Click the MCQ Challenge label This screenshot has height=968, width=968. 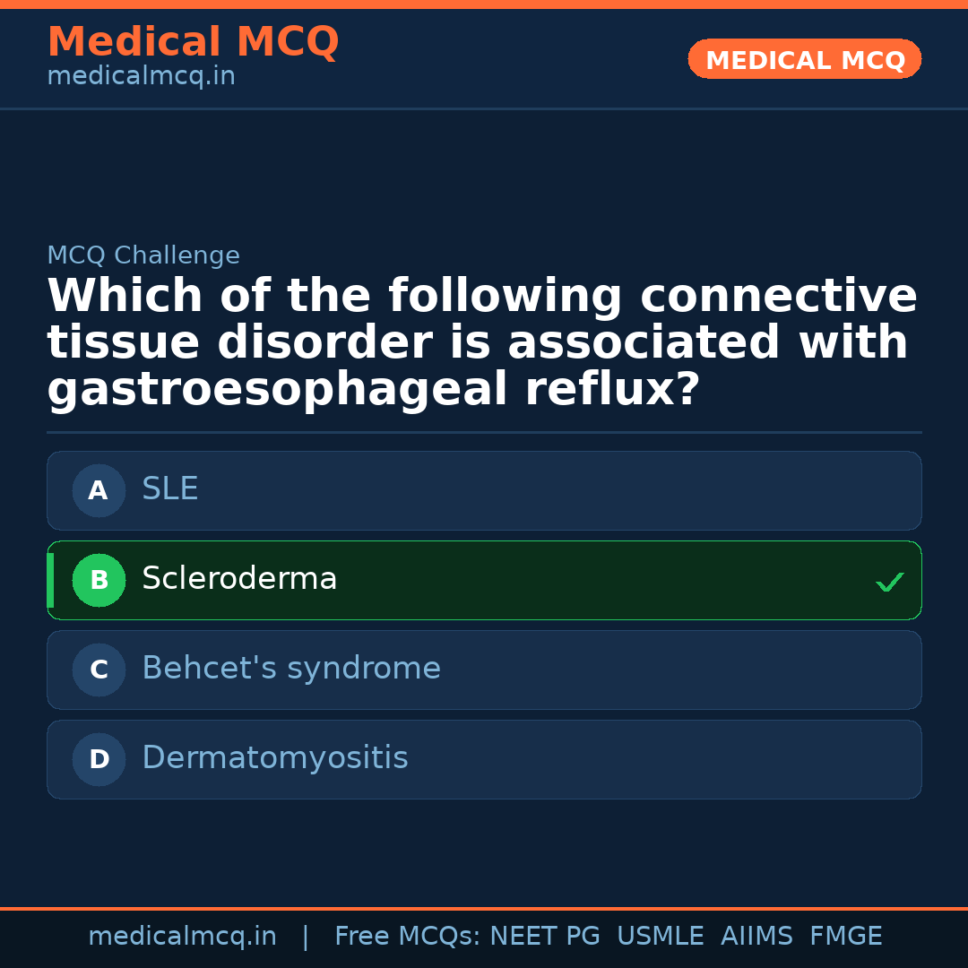coord(143,256)
